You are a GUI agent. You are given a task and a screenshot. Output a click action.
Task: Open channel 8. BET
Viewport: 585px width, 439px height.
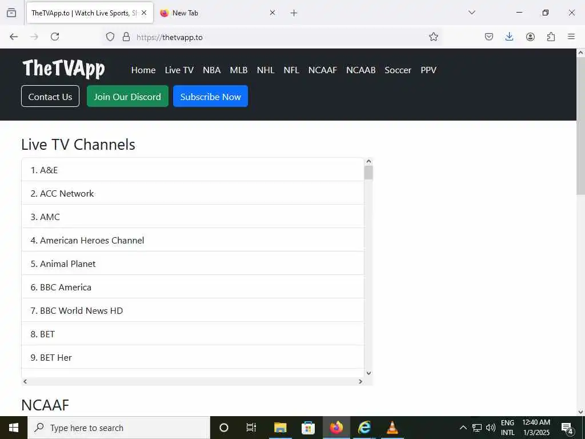click(x=193, y=334)
